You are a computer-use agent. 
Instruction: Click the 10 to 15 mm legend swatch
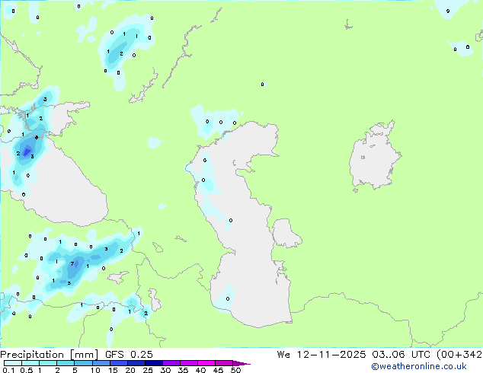[101, 363]
